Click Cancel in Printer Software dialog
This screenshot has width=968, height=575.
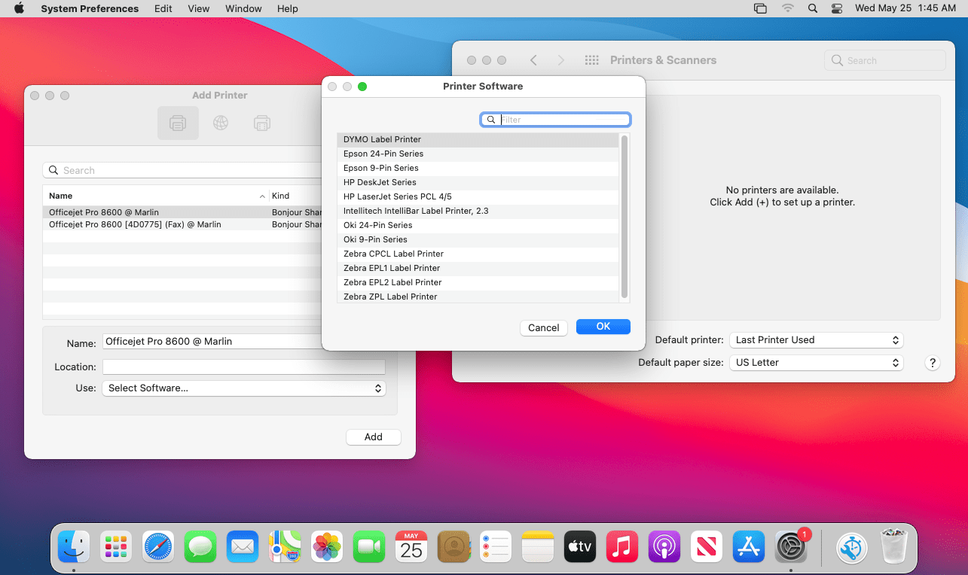pos(544,327)
